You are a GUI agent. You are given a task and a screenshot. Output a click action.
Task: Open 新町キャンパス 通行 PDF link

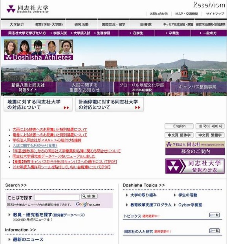click(x=65, y=162)
